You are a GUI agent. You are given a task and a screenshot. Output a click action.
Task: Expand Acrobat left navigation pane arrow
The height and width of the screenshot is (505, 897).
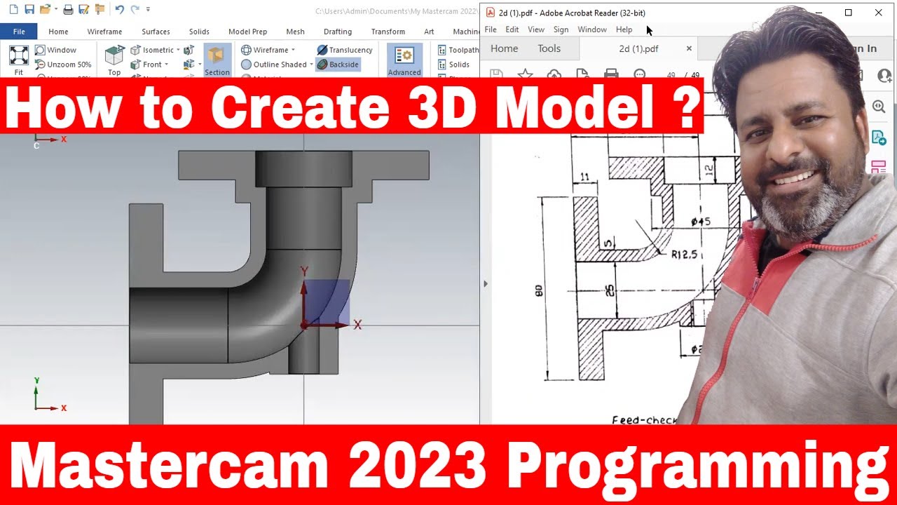coord(486,283)
